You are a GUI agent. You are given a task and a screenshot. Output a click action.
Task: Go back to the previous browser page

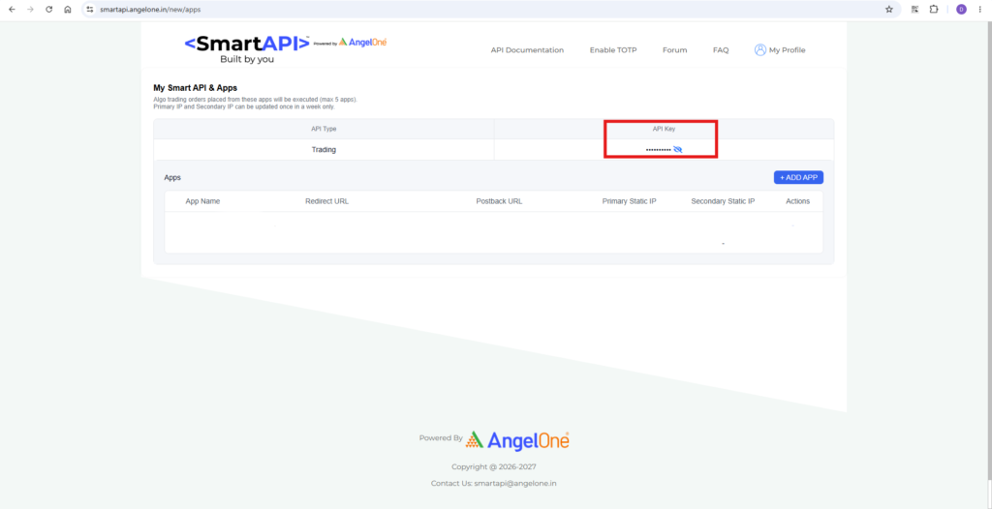12,10
